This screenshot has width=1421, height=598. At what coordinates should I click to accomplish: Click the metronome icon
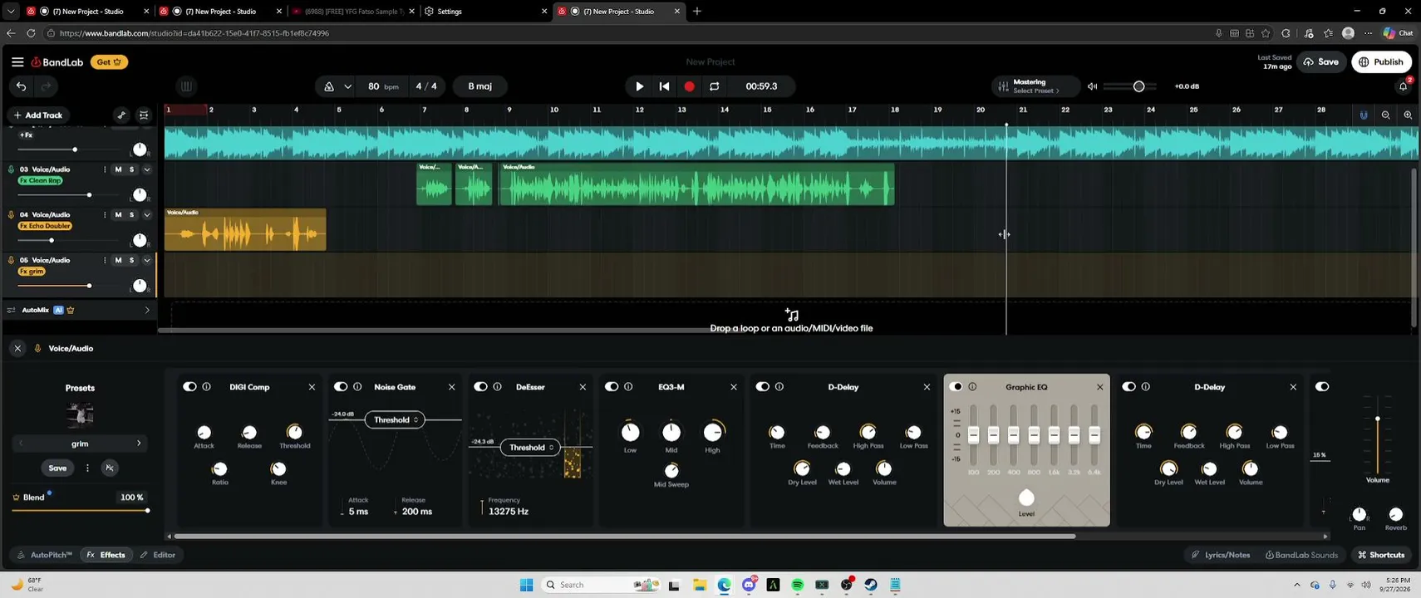click(x=329, y=86)
